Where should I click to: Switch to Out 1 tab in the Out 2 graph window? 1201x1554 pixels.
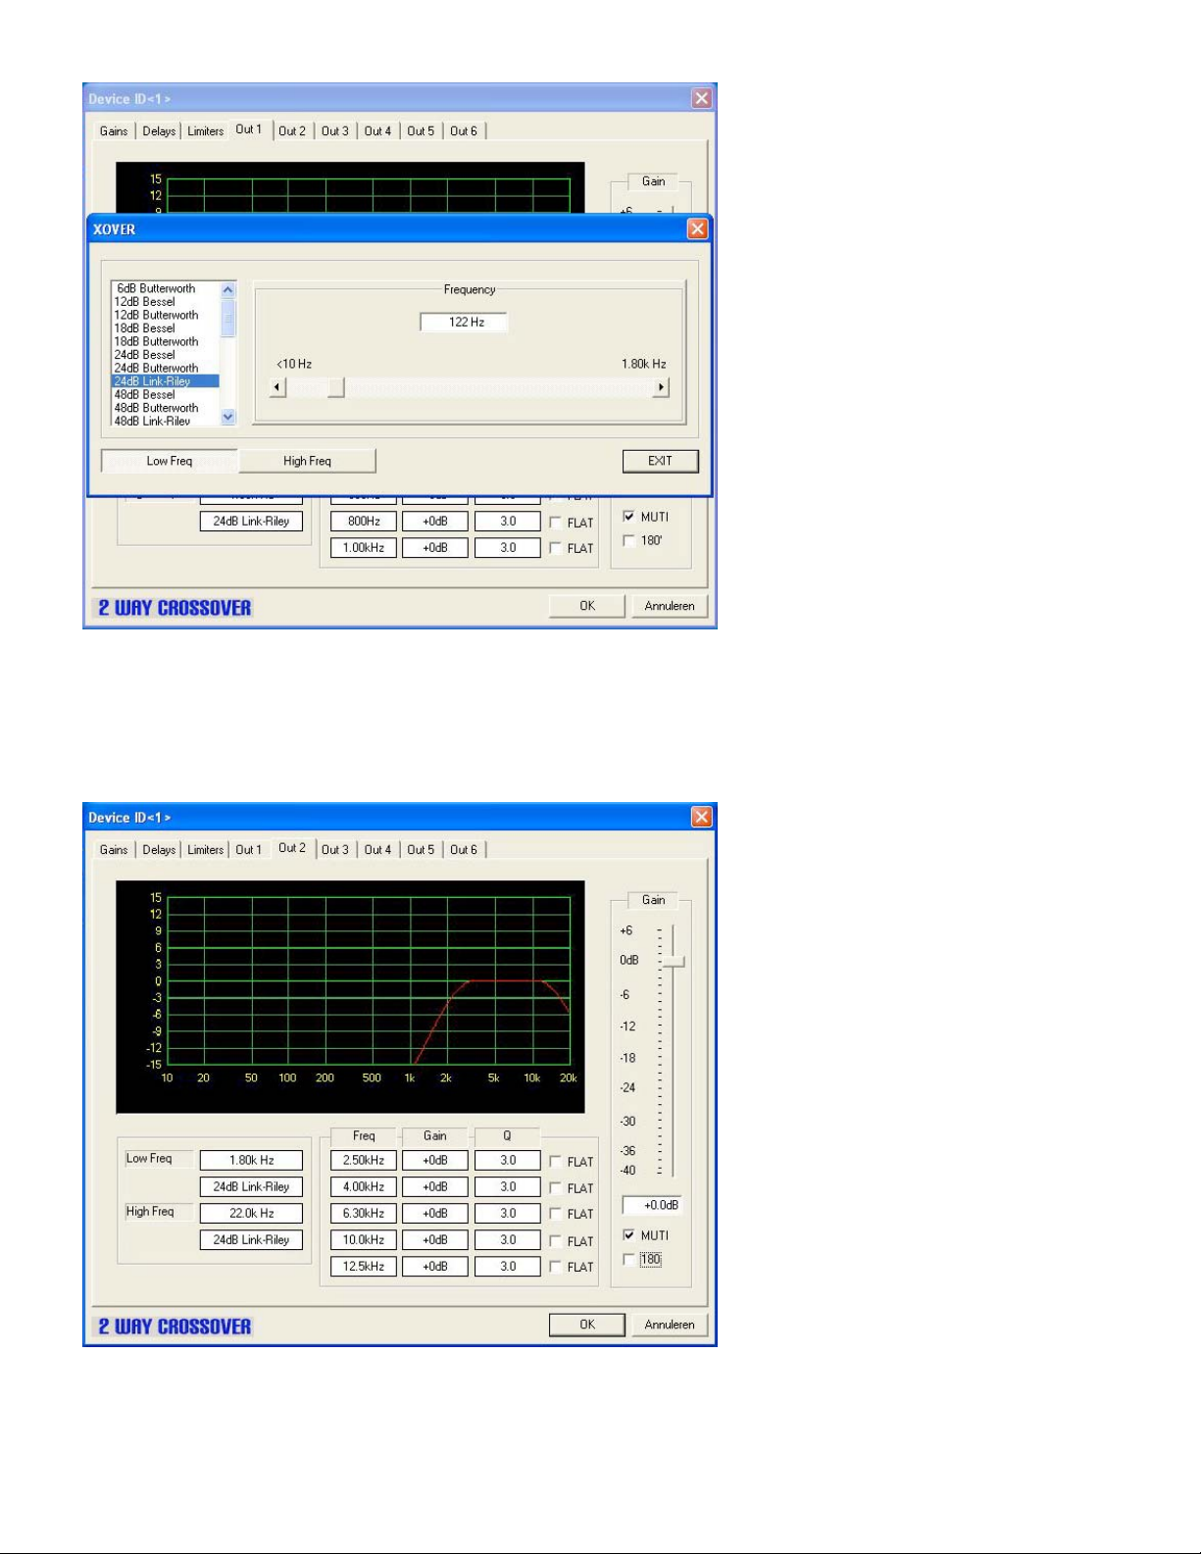249,850
